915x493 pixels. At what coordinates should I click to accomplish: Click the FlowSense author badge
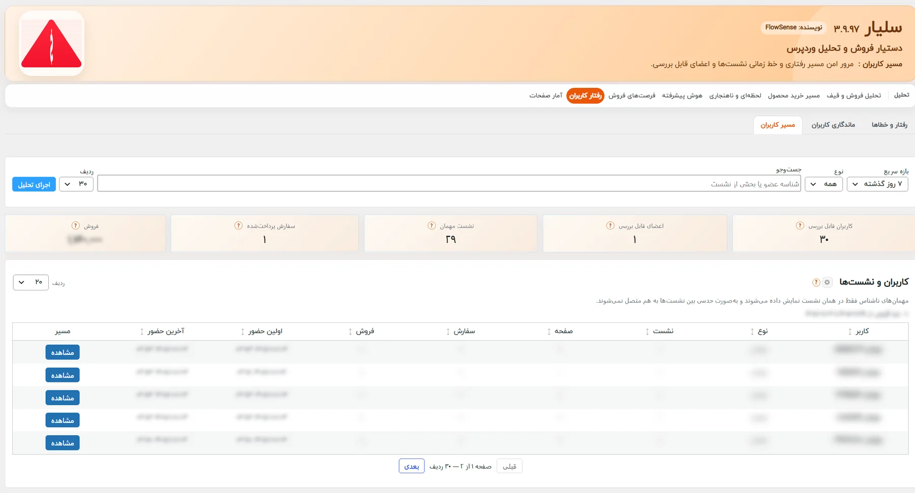click(794, 27)
